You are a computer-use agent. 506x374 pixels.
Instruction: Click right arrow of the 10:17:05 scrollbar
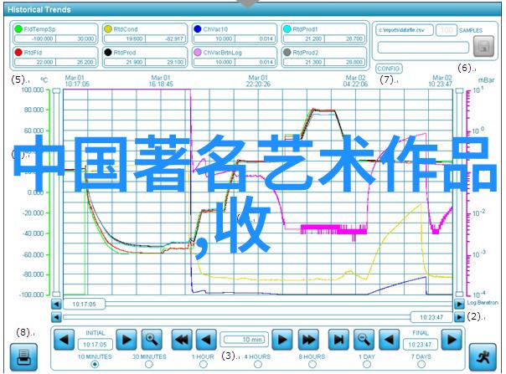coord(459,304)
